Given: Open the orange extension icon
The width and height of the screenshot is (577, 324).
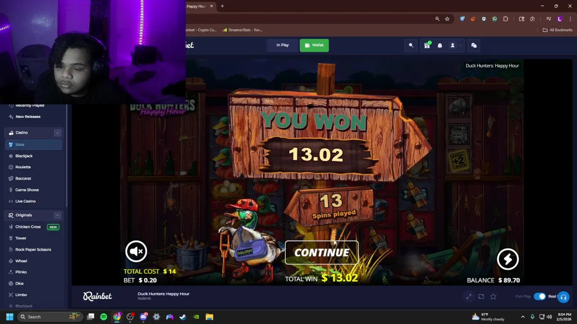Looking at the screenshot, I should [473, 19].
